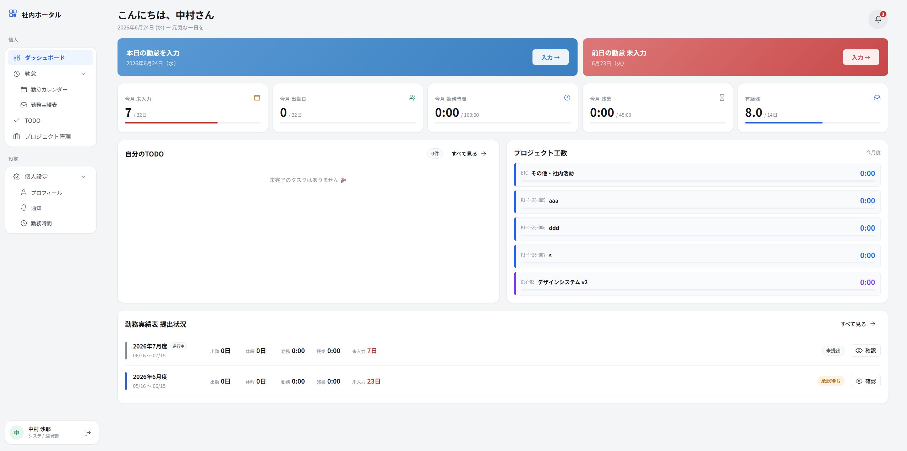Click the 承認待ち status badge
The height and width of the screenshot is (451, 907).
[831, 381]
